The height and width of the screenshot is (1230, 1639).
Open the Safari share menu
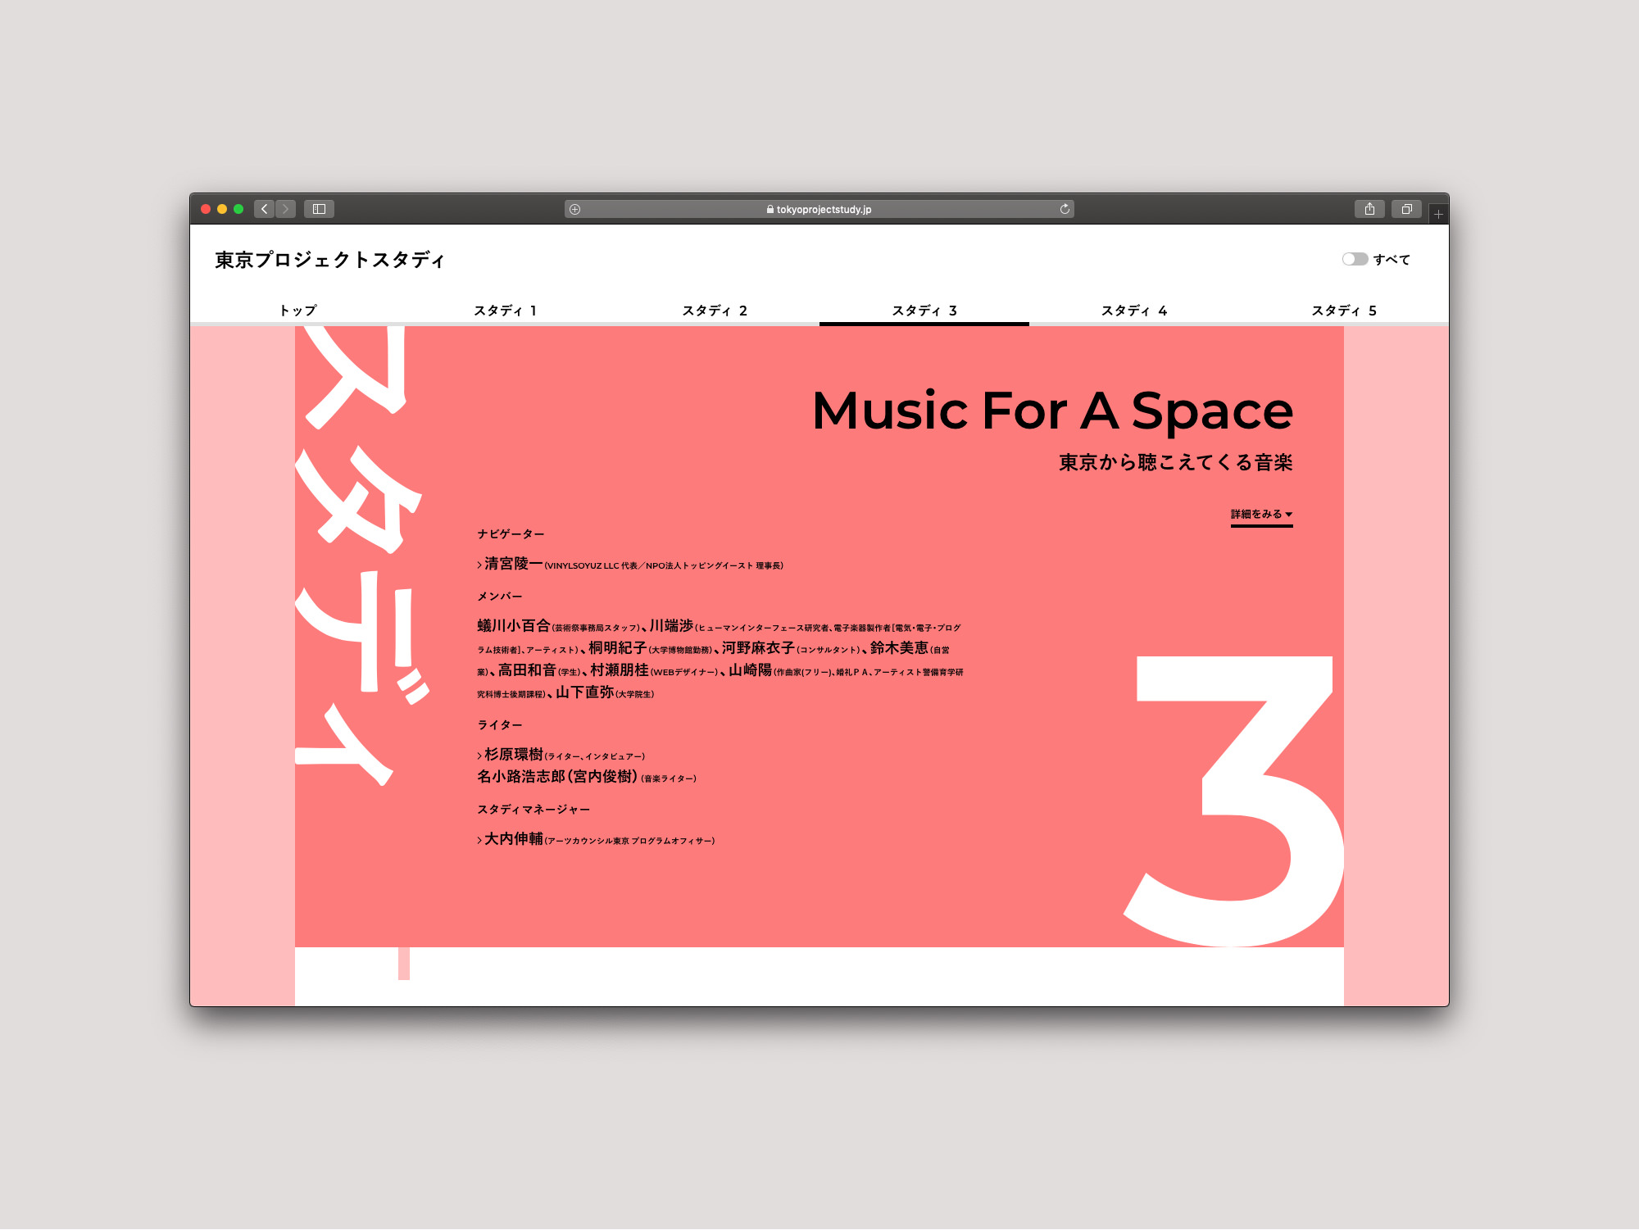tap(1369, 209)
